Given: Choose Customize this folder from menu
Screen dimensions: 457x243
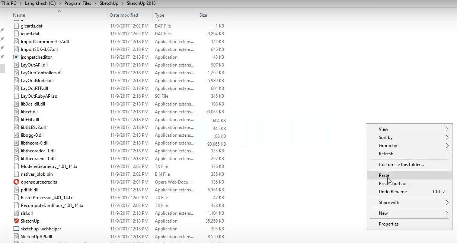Looking at the screenshot, I should point(409,165).
